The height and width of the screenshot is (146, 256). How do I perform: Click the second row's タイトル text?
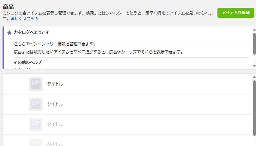(55, 104)
